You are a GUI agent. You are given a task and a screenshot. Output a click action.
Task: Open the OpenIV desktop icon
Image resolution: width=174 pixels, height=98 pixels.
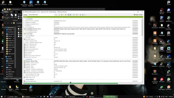tap(169, 34)
